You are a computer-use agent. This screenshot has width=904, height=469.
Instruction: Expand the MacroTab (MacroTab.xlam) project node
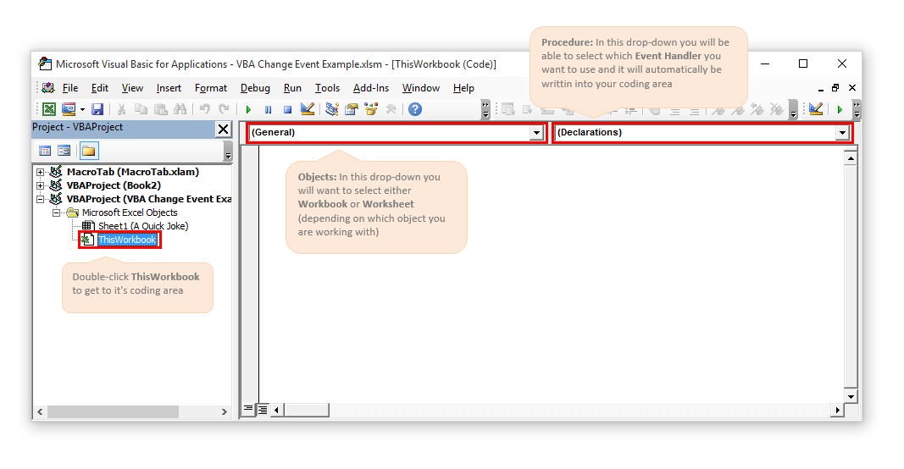[x=40, y=172]
